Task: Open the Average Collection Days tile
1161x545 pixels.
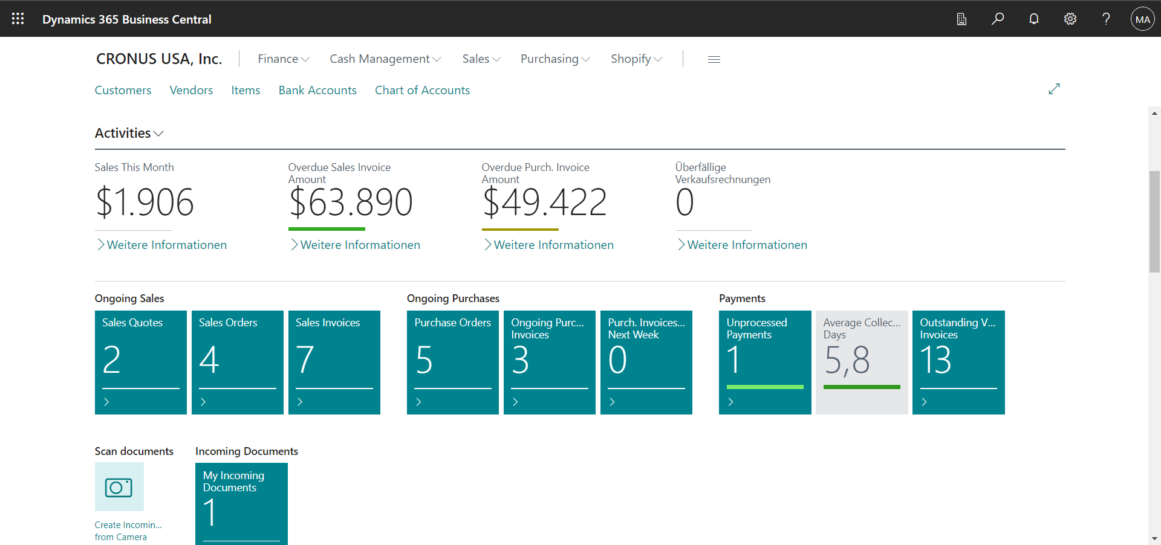Action: tap(862, 363)
